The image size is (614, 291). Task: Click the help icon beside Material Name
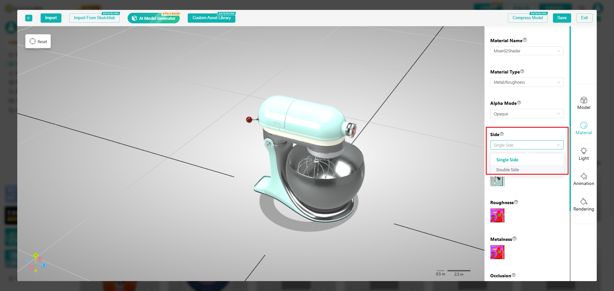coord(525,40)
